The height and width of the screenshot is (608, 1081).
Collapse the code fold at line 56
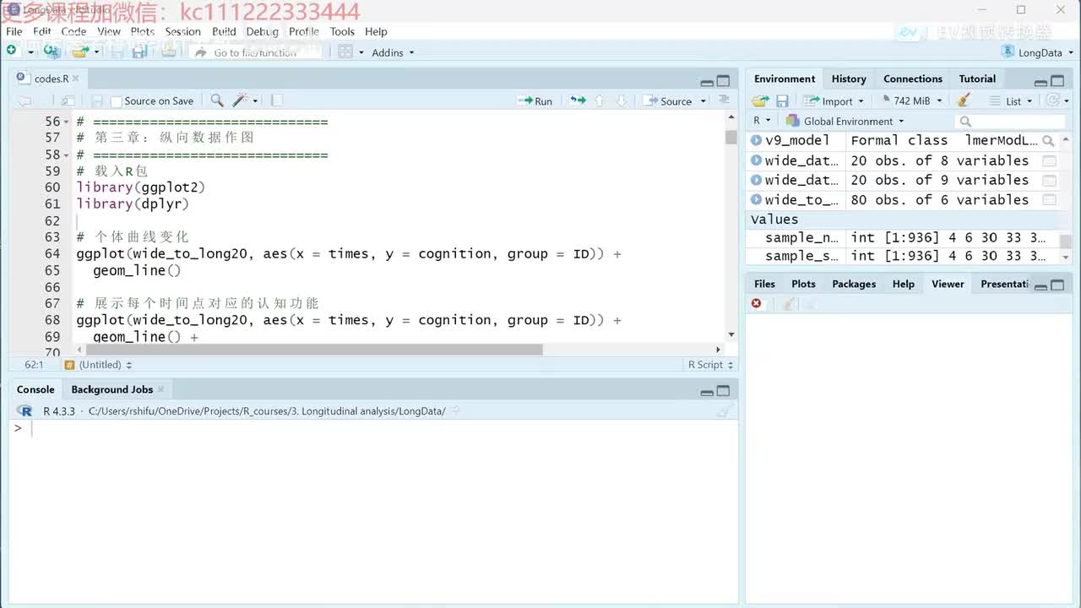(67, 122)
